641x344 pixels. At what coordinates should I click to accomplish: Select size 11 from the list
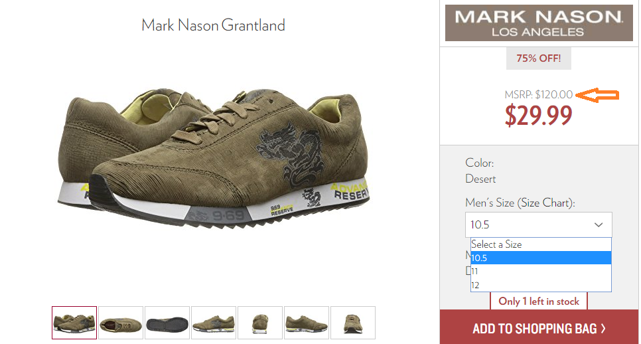click(541, 271)
